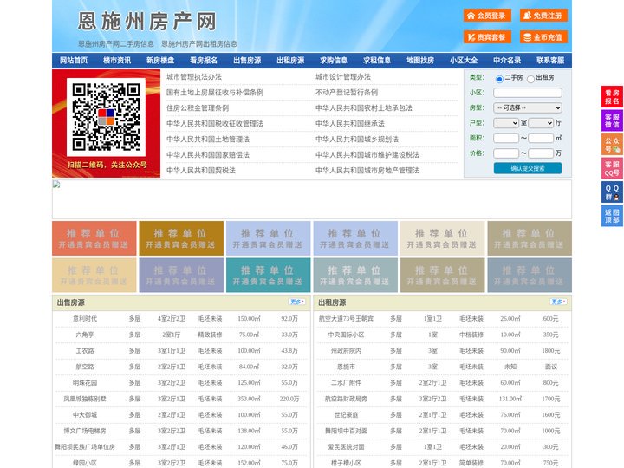The image size is (624, 468).
Task: Click 更多 in the 出售房源 header
Action: tap(297, 302)
